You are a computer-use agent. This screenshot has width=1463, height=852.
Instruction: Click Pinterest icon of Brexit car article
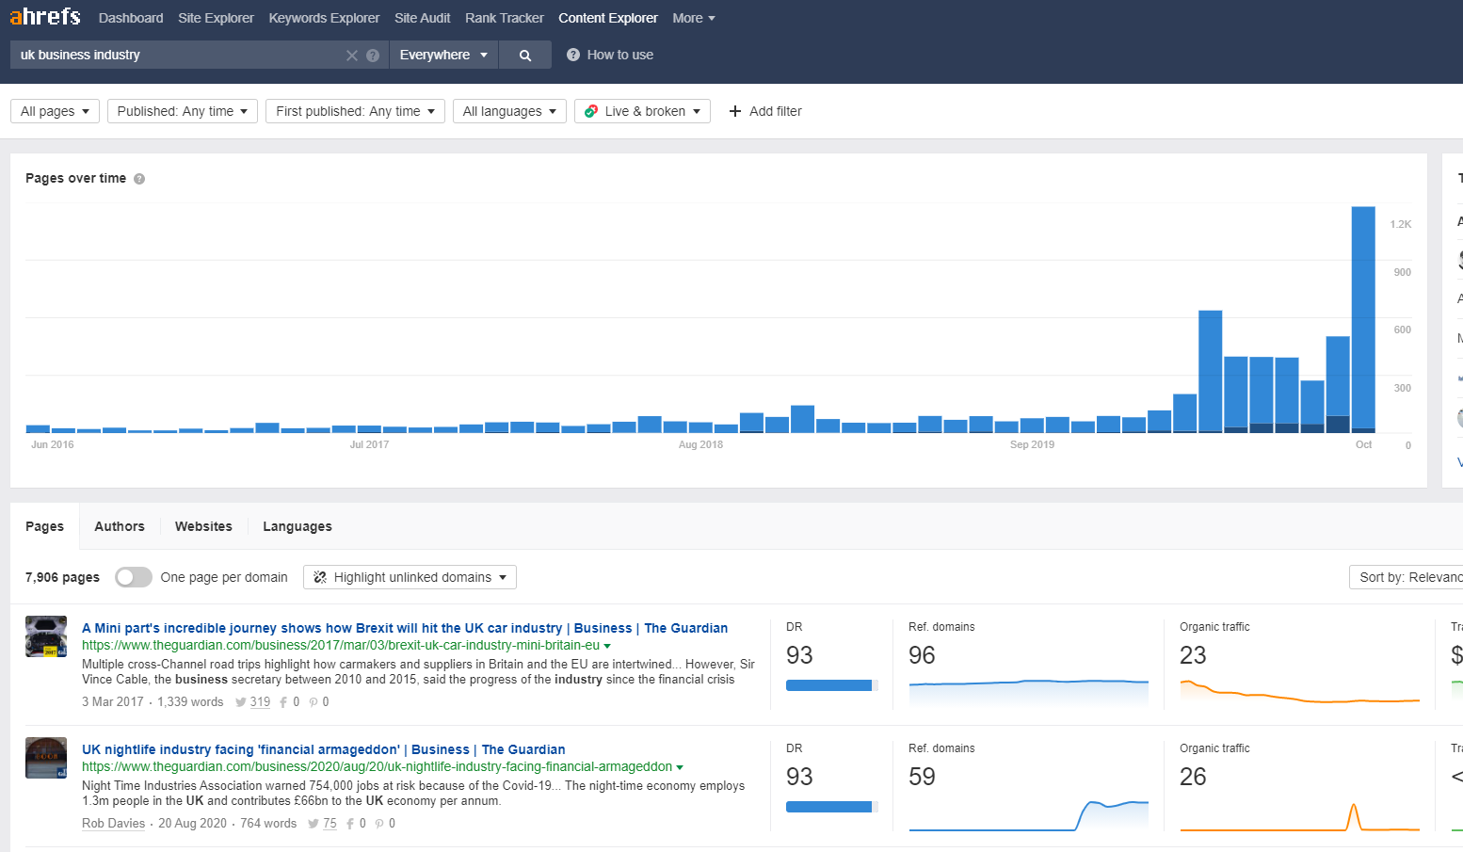coord(313,702)
